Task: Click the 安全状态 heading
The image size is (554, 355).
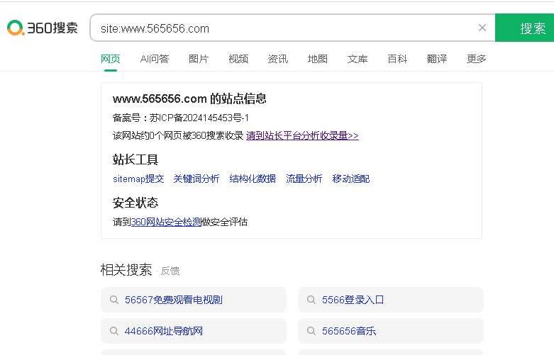Action: click(x=135, y=203)
